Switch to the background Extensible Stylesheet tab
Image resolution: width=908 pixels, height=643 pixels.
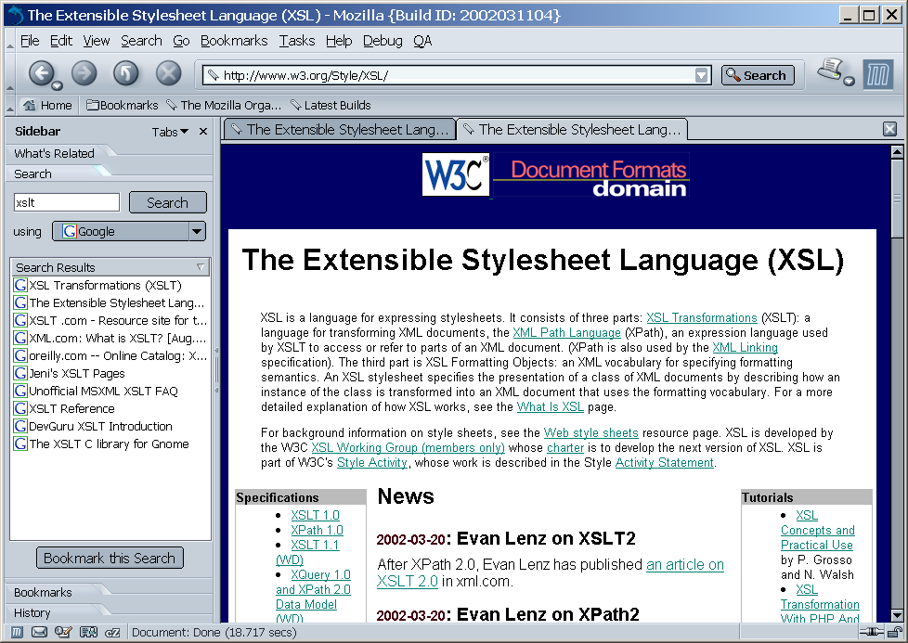click(x=340, y=130)
